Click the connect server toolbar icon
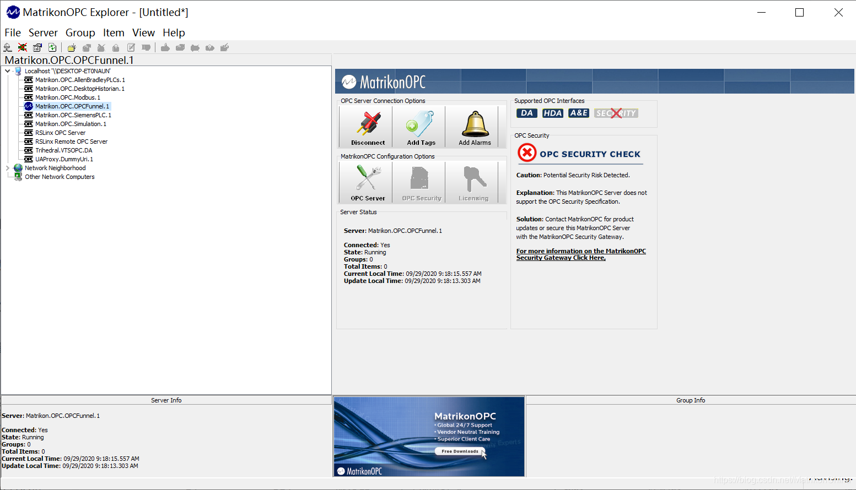 tap(8, 48)
